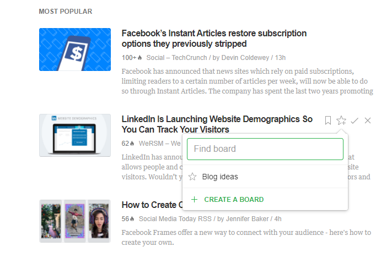Click Facebook Frames offer summary text

click(x=246, y=237)
